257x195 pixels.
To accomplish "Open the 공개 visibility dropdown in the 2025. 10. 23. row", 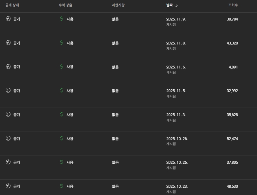I will 17,186.
